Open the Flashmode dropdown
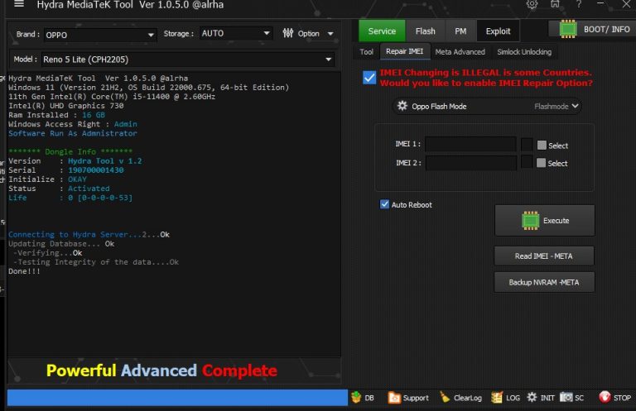Viewport: 636px width, 411px height. (556, 106)
